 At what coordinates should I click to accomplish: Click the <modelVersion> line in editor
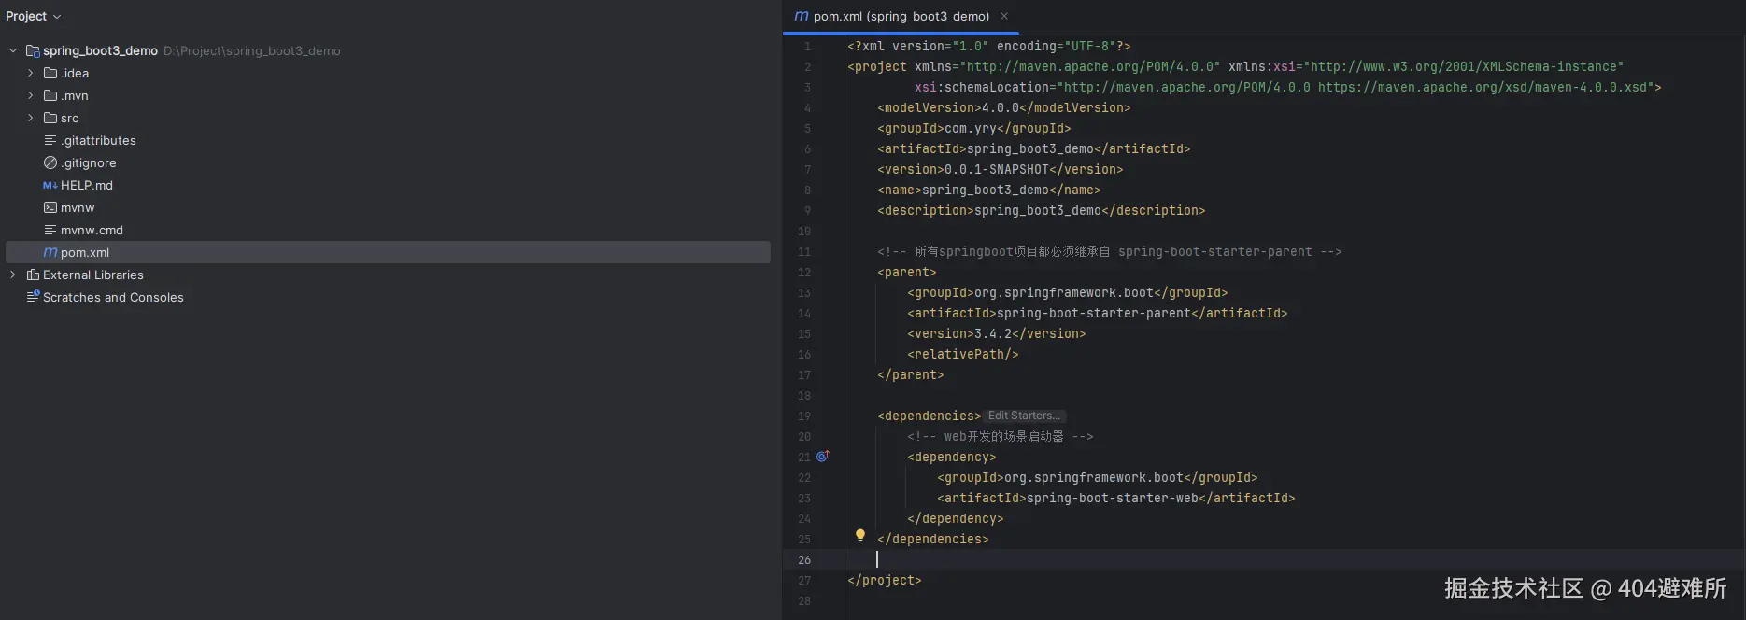pyautogui.click(x=1003, y=107)
